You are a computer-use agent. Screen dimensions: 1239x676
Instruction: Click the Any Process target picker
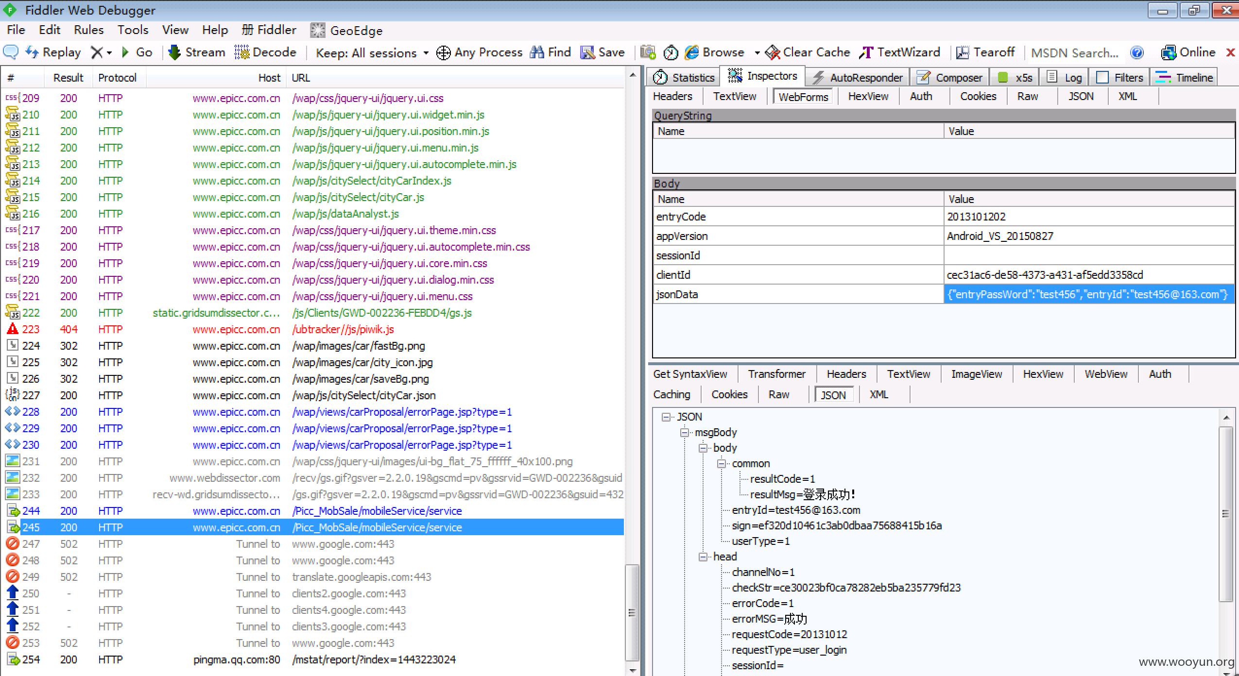pos(479,52)
